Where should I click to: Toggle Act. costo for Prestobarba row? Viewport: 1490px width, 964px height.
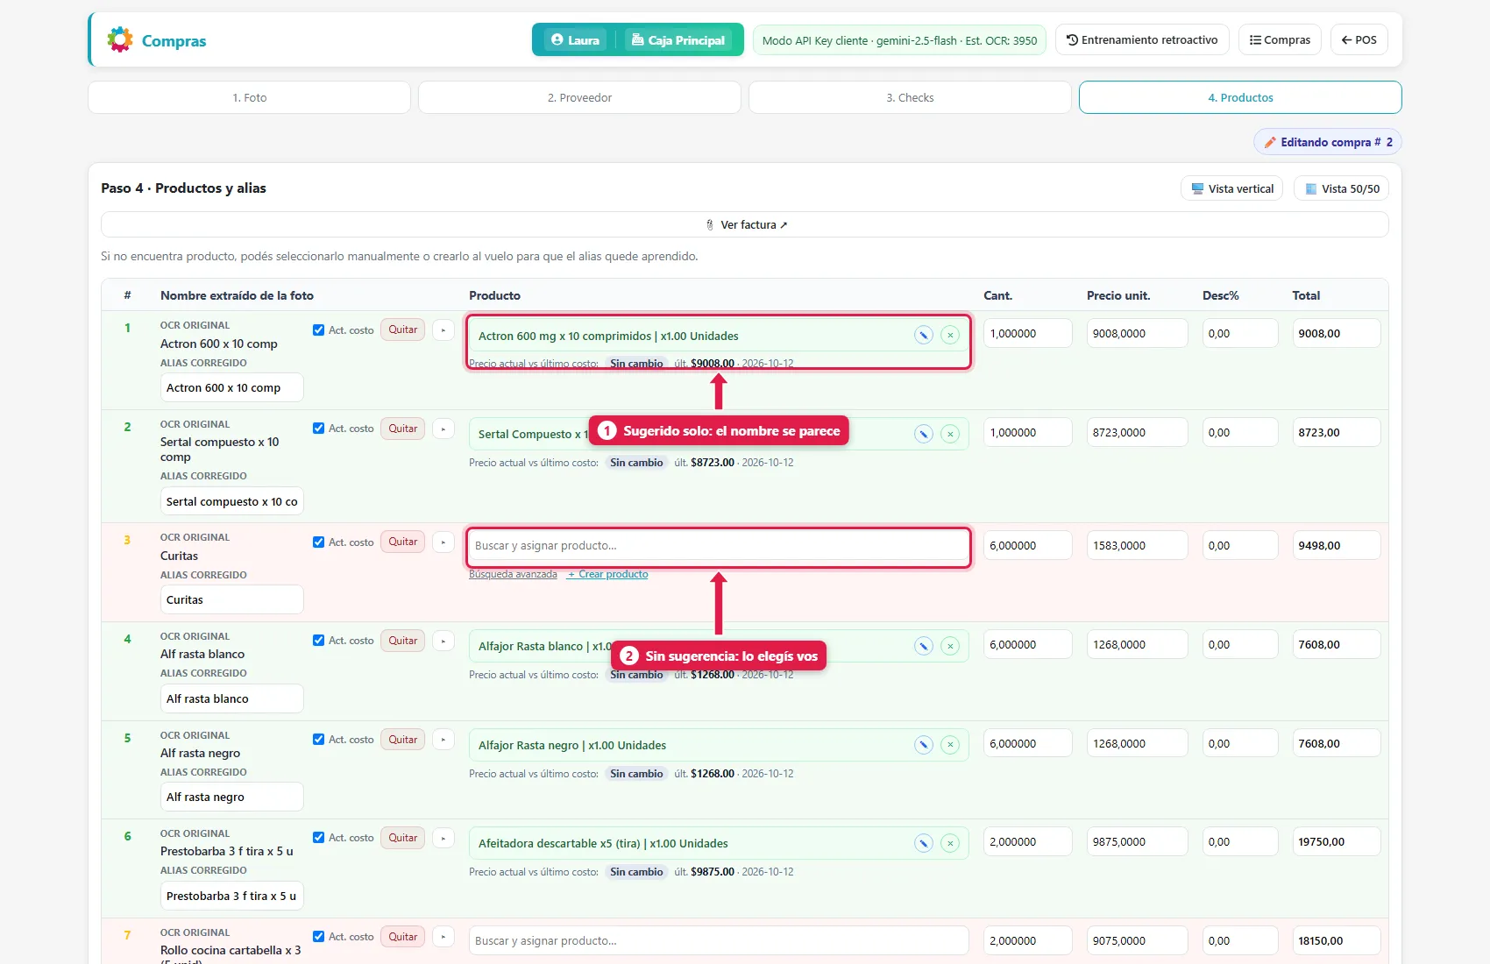[318, 838]
